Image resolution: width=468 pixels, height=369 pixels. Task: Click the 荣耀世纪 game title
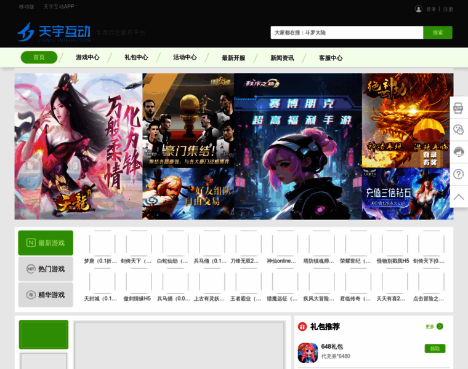point(355,261)
